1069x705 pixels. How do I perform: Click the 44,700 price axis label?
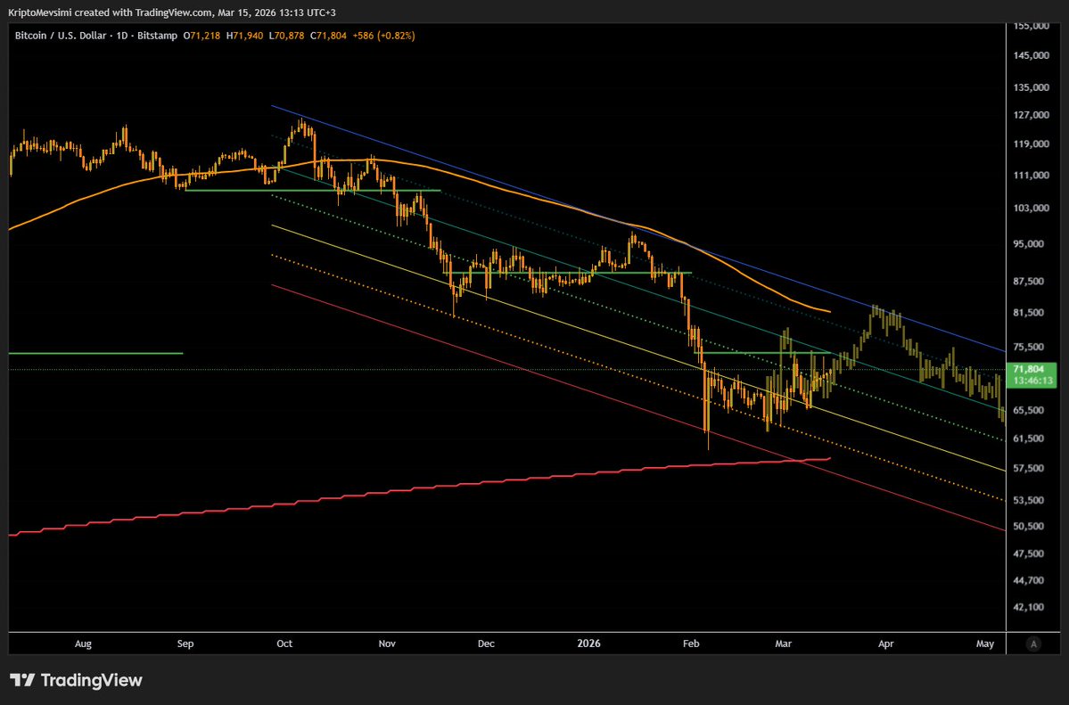coord(1029,580)
